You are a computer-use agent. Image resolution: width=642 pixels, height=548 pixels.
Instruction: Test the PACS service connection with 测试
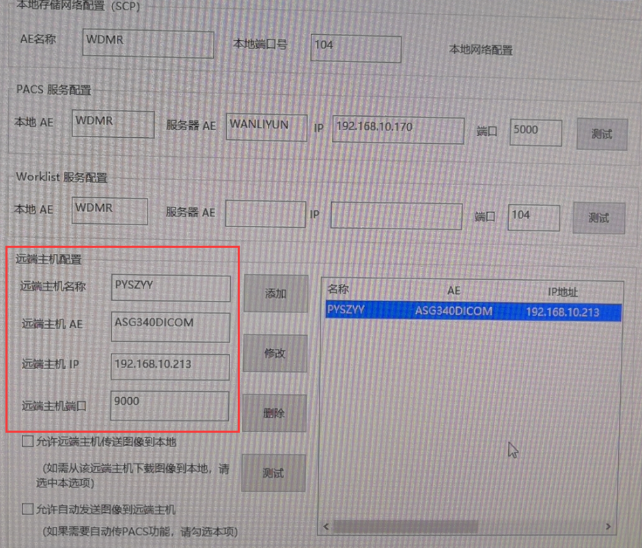[600, 134]
